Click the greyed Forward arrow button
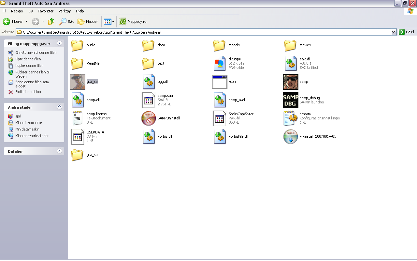Screen dimensions: 417x261 pyautogui.click(x=36, y=22)
